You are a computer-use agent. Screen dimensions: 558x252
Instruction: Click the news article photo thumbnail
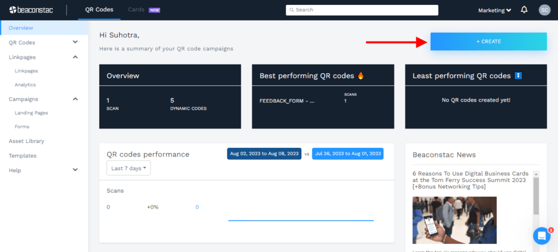(454, 220)
